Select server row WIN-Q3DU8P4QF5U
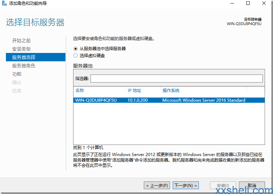 (x=169, y=100)
